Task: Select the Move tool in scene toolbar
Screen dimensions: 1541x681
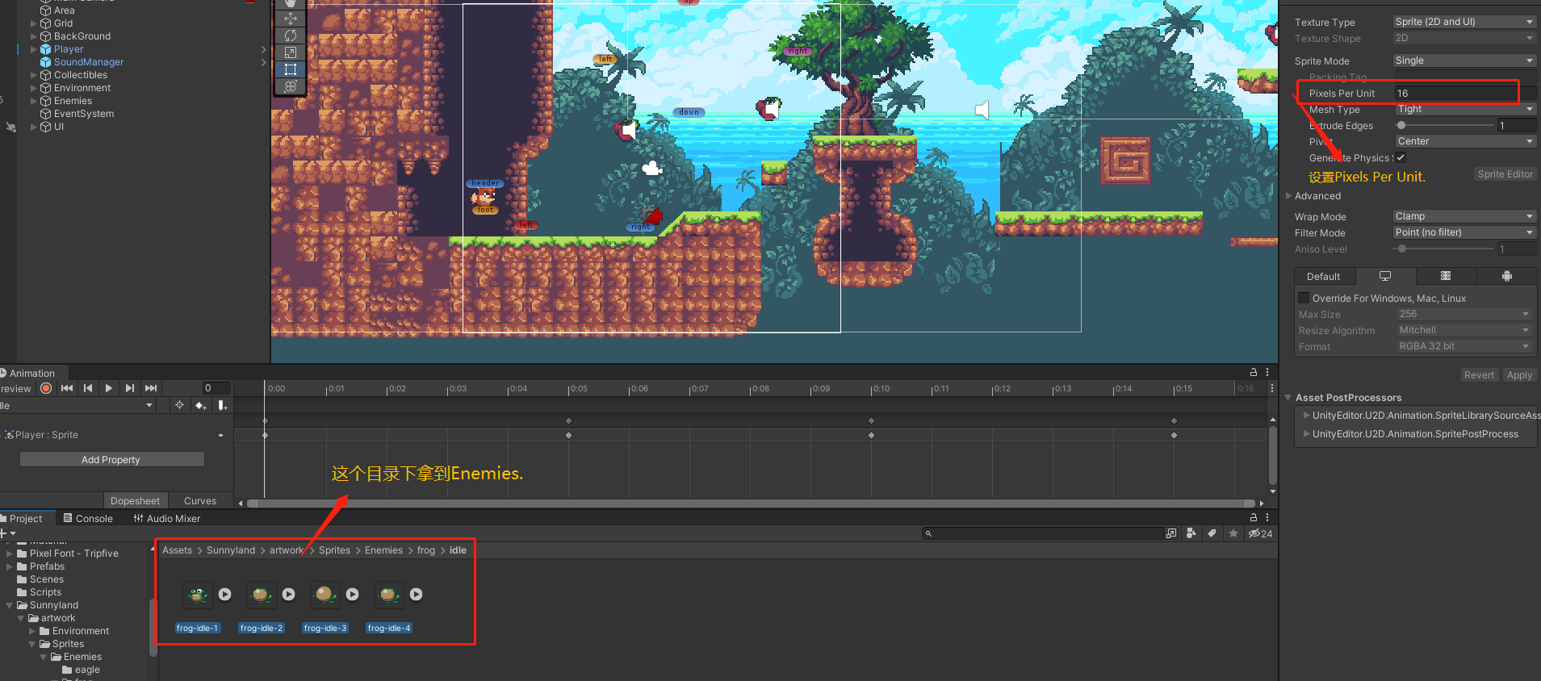Action: [x=291, y=19]
